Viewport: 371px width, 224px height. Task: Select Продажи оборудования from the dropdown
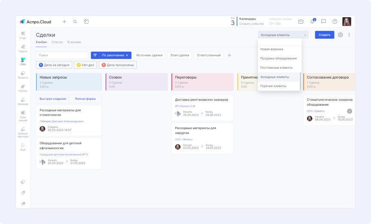tap(279, 58)
